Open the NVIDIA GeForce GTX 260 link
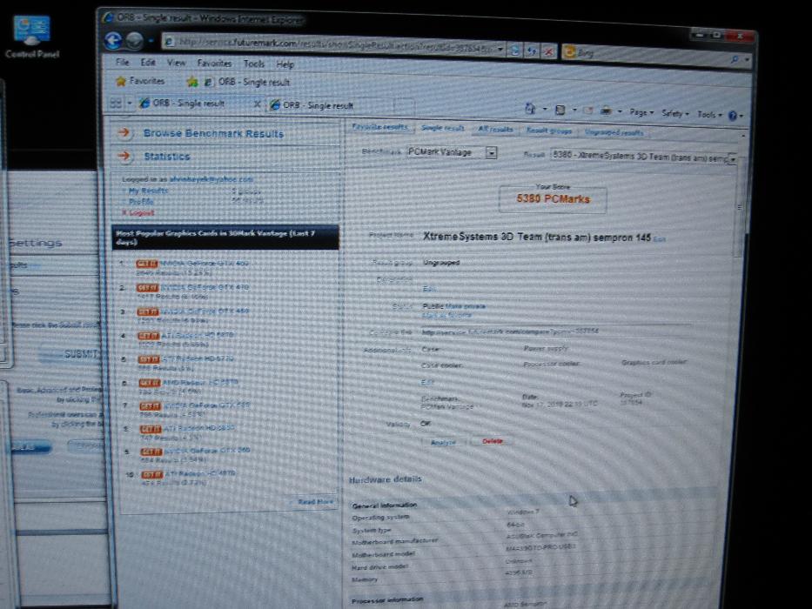 coord(207,451)
